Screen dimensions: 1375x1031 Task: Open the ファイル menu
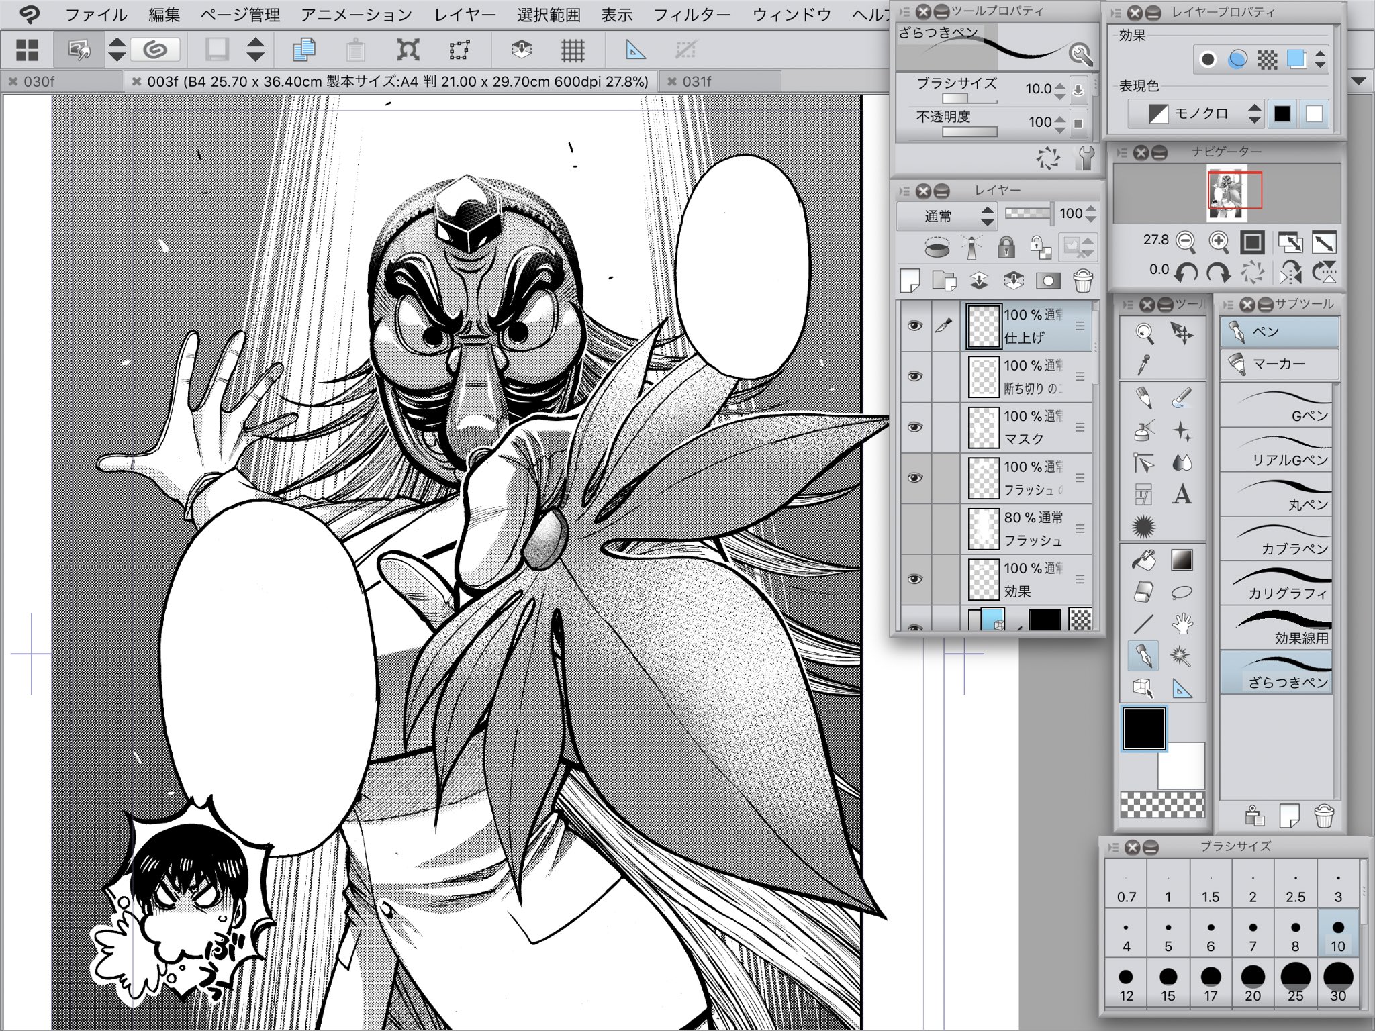coord(95,15)
